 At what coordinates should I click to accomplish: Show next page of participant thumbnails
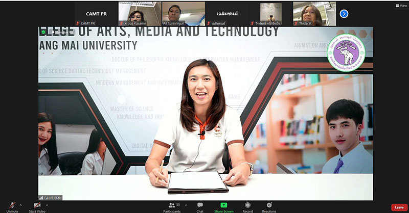[x=344, y=14]
